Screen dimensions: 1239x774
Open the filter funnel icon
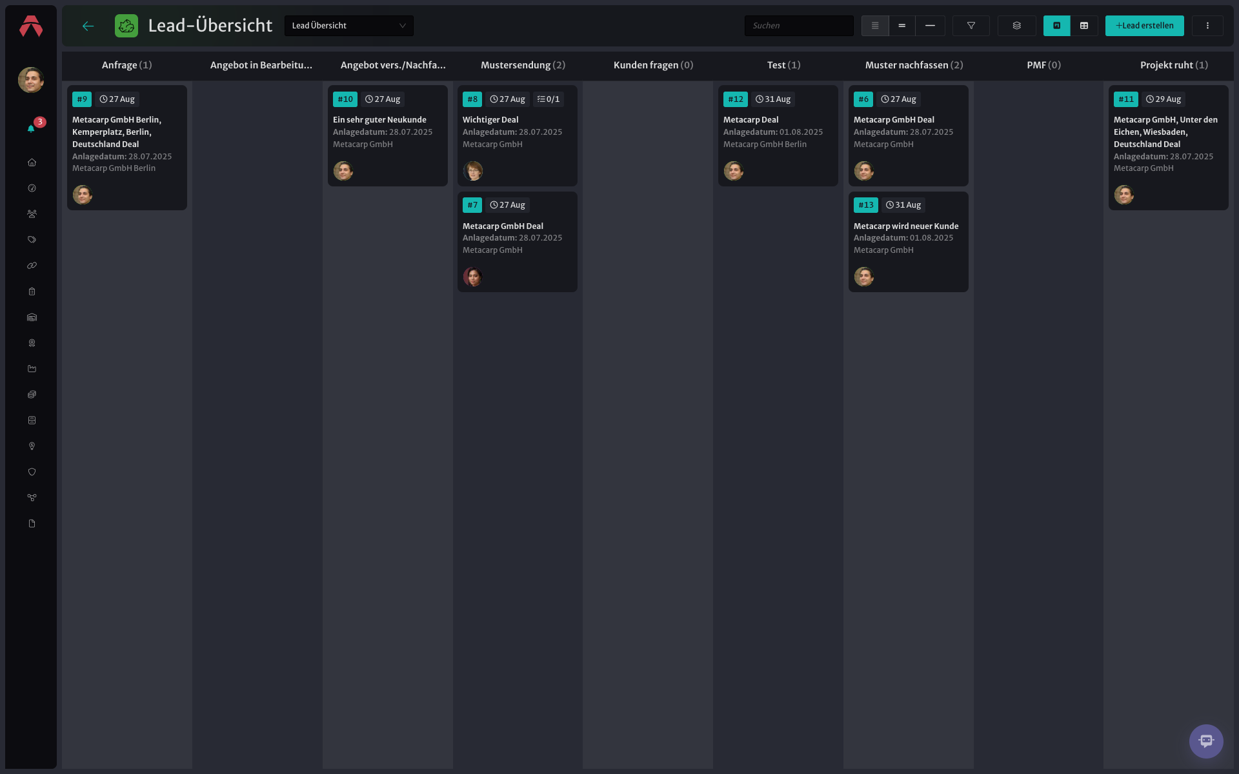[971, 26]
